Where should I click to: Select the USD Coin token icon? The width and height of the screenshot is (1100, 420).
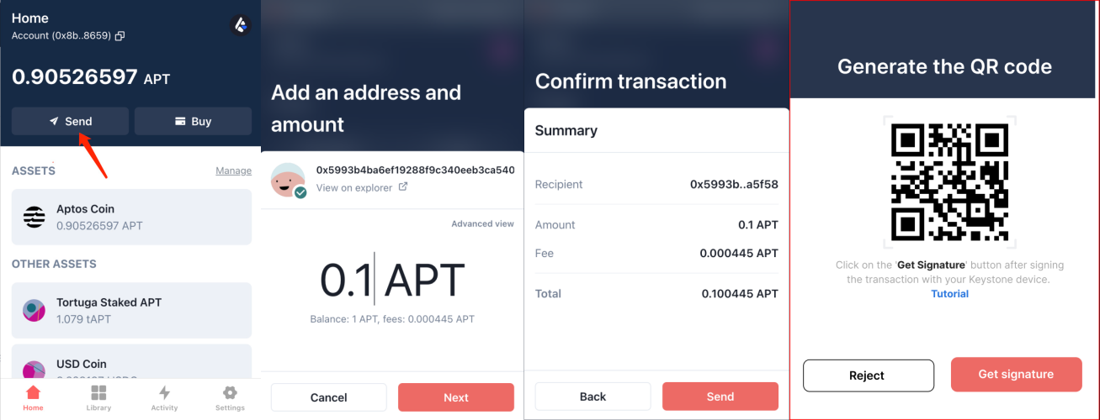click(34, 370)
